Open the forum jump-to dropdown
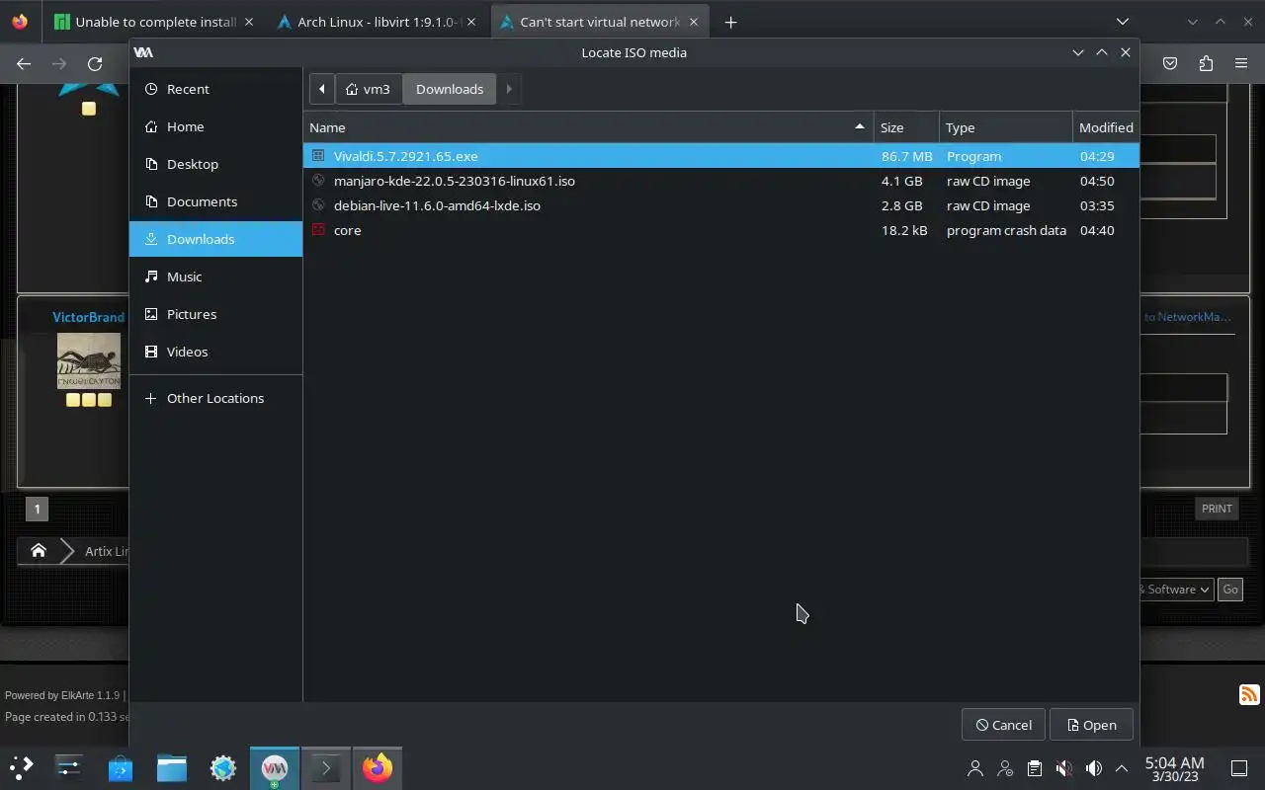 pos(1176,590)
